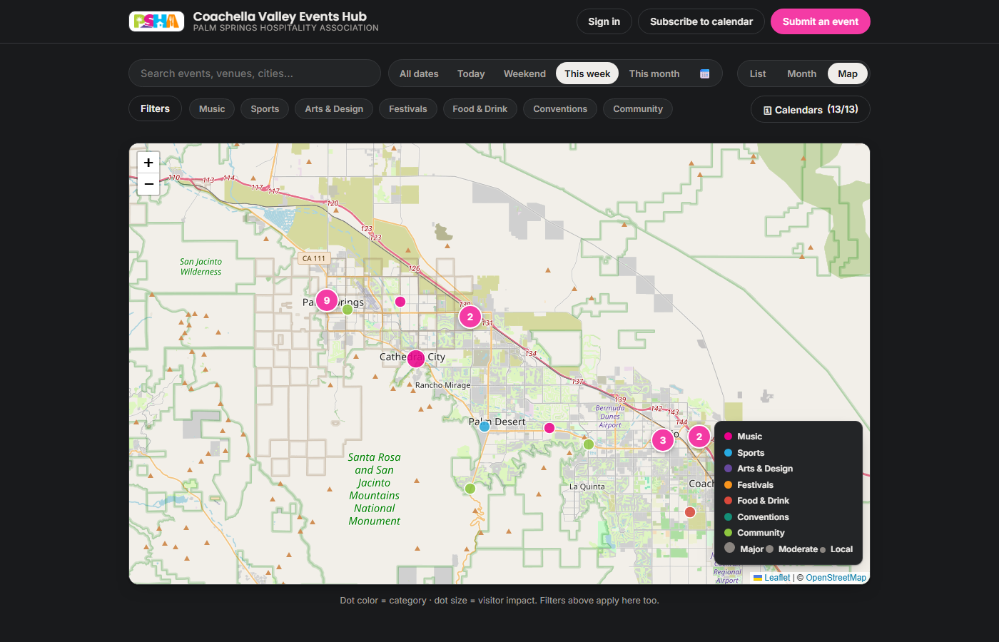Select the This month date range
This screenshot has height=642, width=999.
pyautogui.click(x=654, y=73)
